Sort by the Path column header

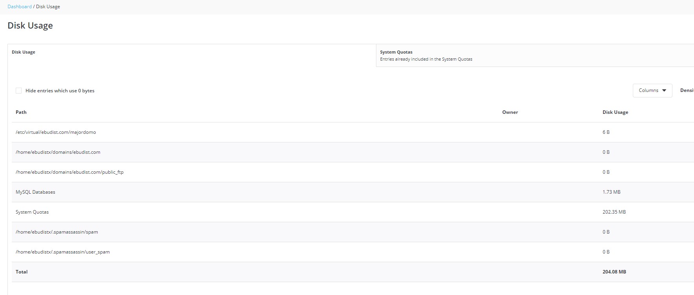21,112
